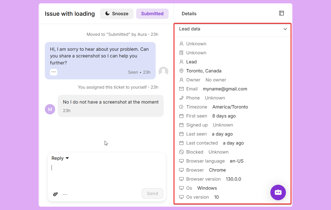Click the calendar icon beside First seen
331x210 pixels.
(181, 116)
